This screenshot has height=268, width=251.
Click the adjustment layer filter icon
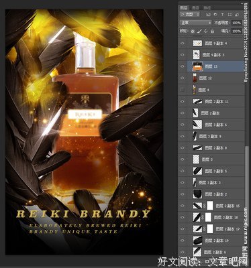(215, 15)
